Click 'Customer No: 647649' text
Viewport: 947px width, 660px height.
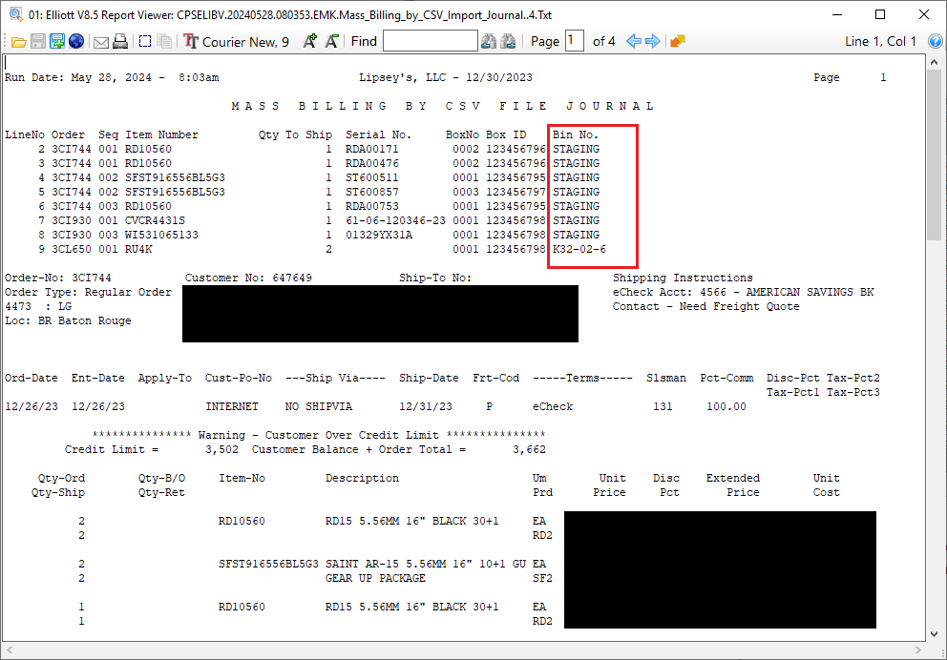coord(248,278)
